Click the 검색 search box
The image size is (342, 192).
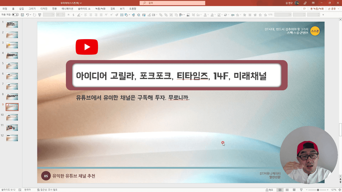(x=172, y=3)
